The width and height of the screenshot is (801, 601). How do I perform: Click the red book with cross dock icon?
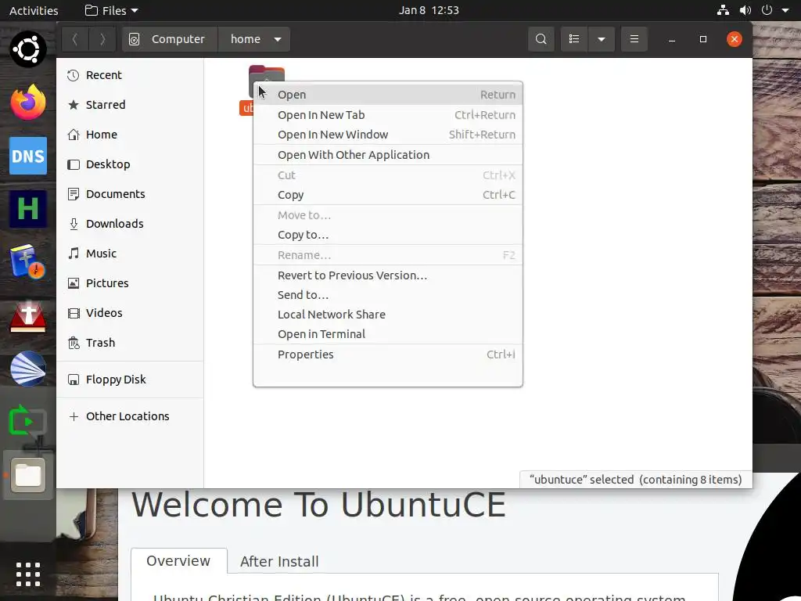(28, 315)
